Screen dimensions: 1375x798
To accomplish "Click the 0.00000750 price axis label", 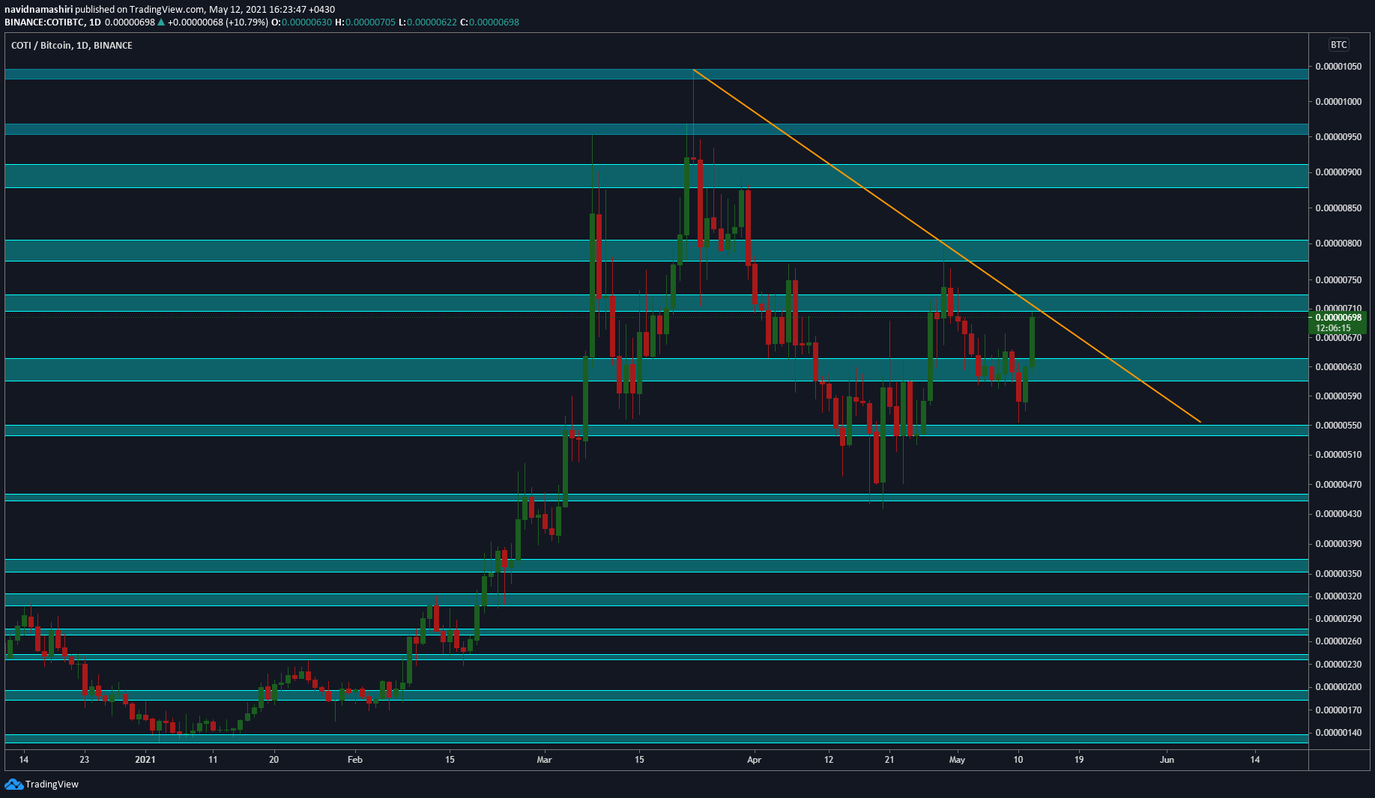I will tap(1338, 280).
